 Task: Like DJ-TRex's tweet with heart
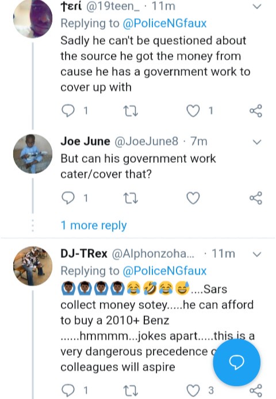[193, 390]
